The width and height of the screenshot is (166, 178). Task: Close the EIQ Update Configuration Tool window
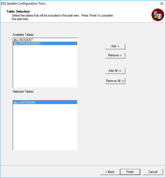coord(162,3)
